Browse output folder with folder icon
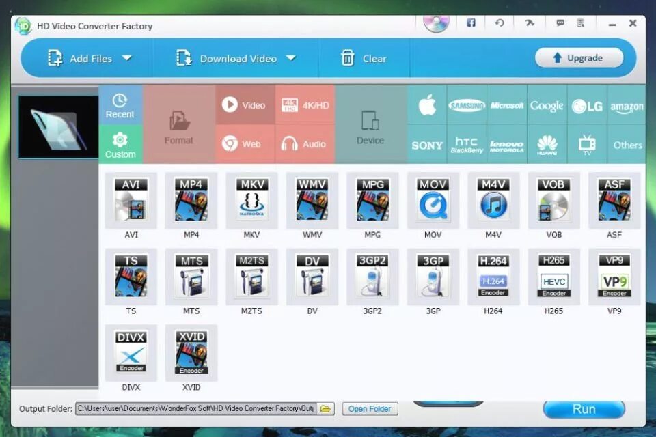 [325, 408]
